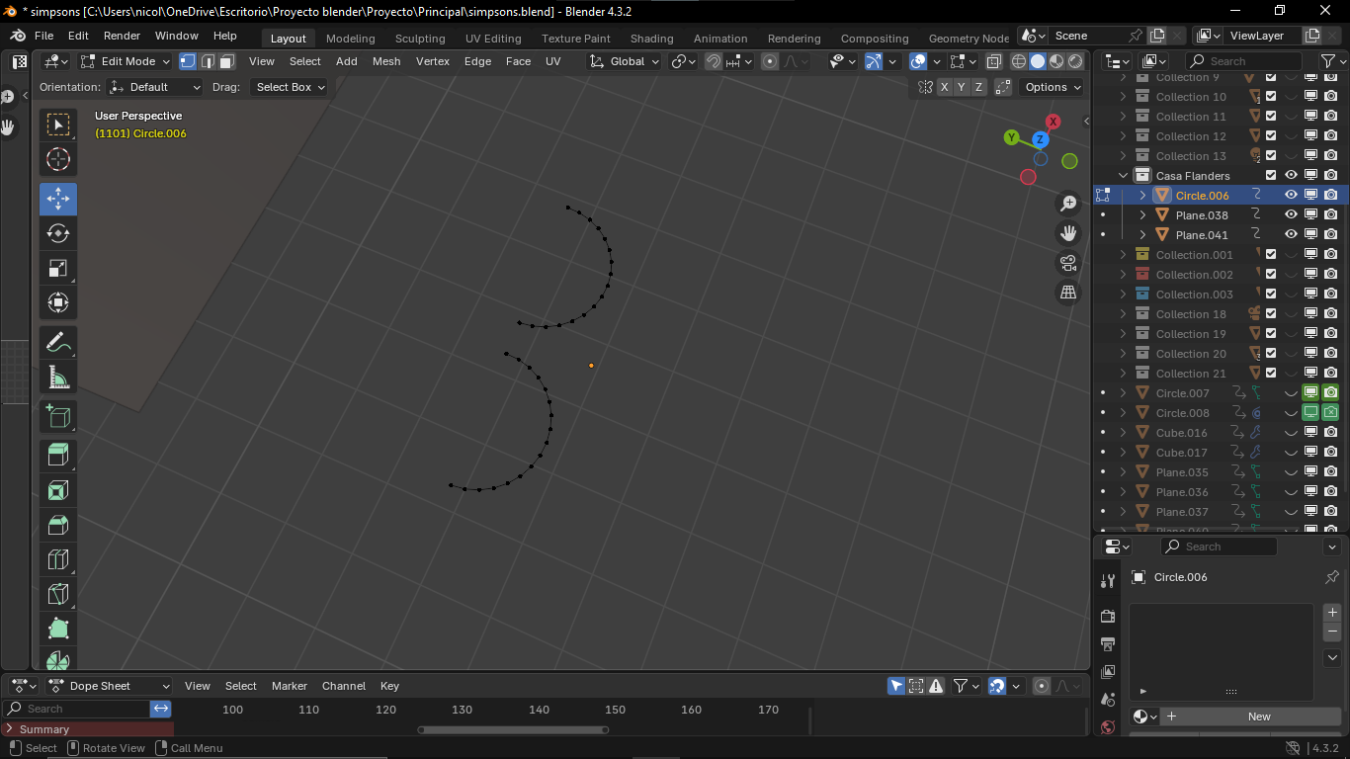The height and width of the screenshot is (759, 1350).
Task: Select the Poly Build tool
Action: (58, 629)
